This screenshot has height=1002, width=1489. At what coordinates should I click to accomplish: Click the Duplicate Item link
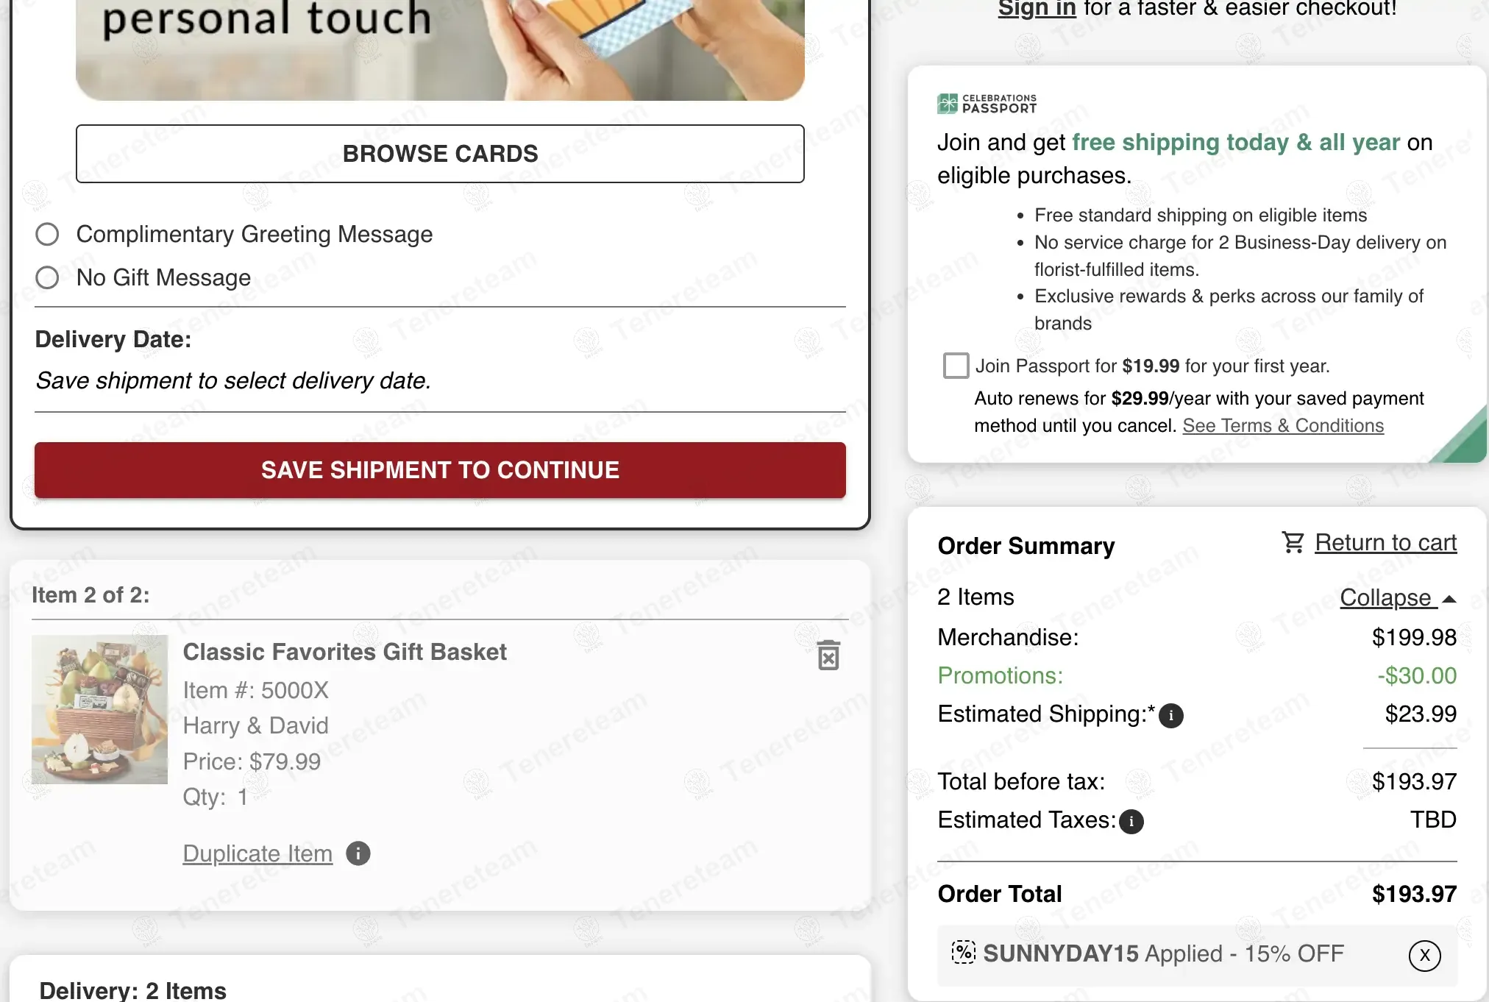(257, 853)
